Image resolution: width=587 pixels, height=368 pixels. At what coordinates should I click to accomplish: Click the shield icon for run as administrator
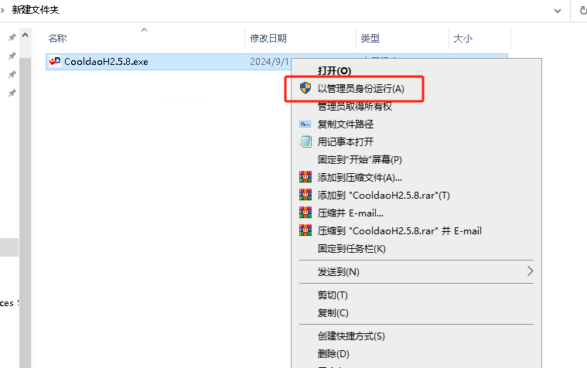click(305, 88)
